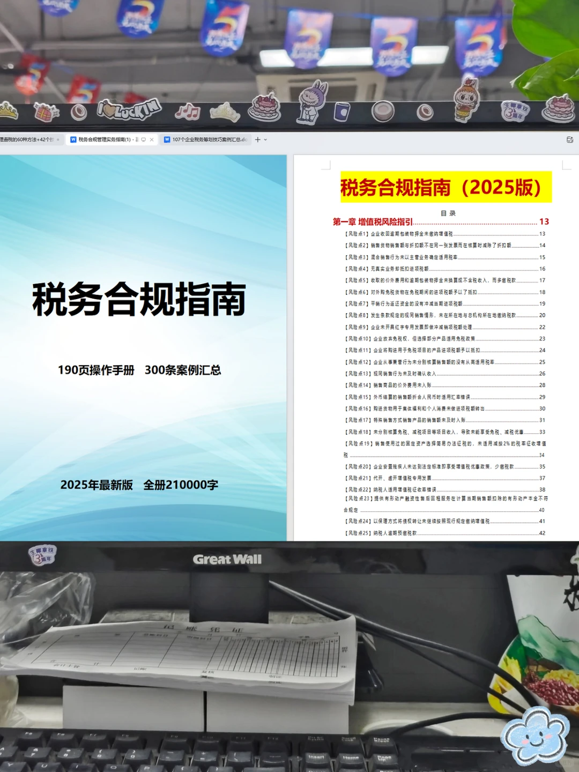Screen dimensions: 579x772
Task: Select contents line 风险点22 纳税人适用增值税征收率错误
Action: tap(444, 489)
